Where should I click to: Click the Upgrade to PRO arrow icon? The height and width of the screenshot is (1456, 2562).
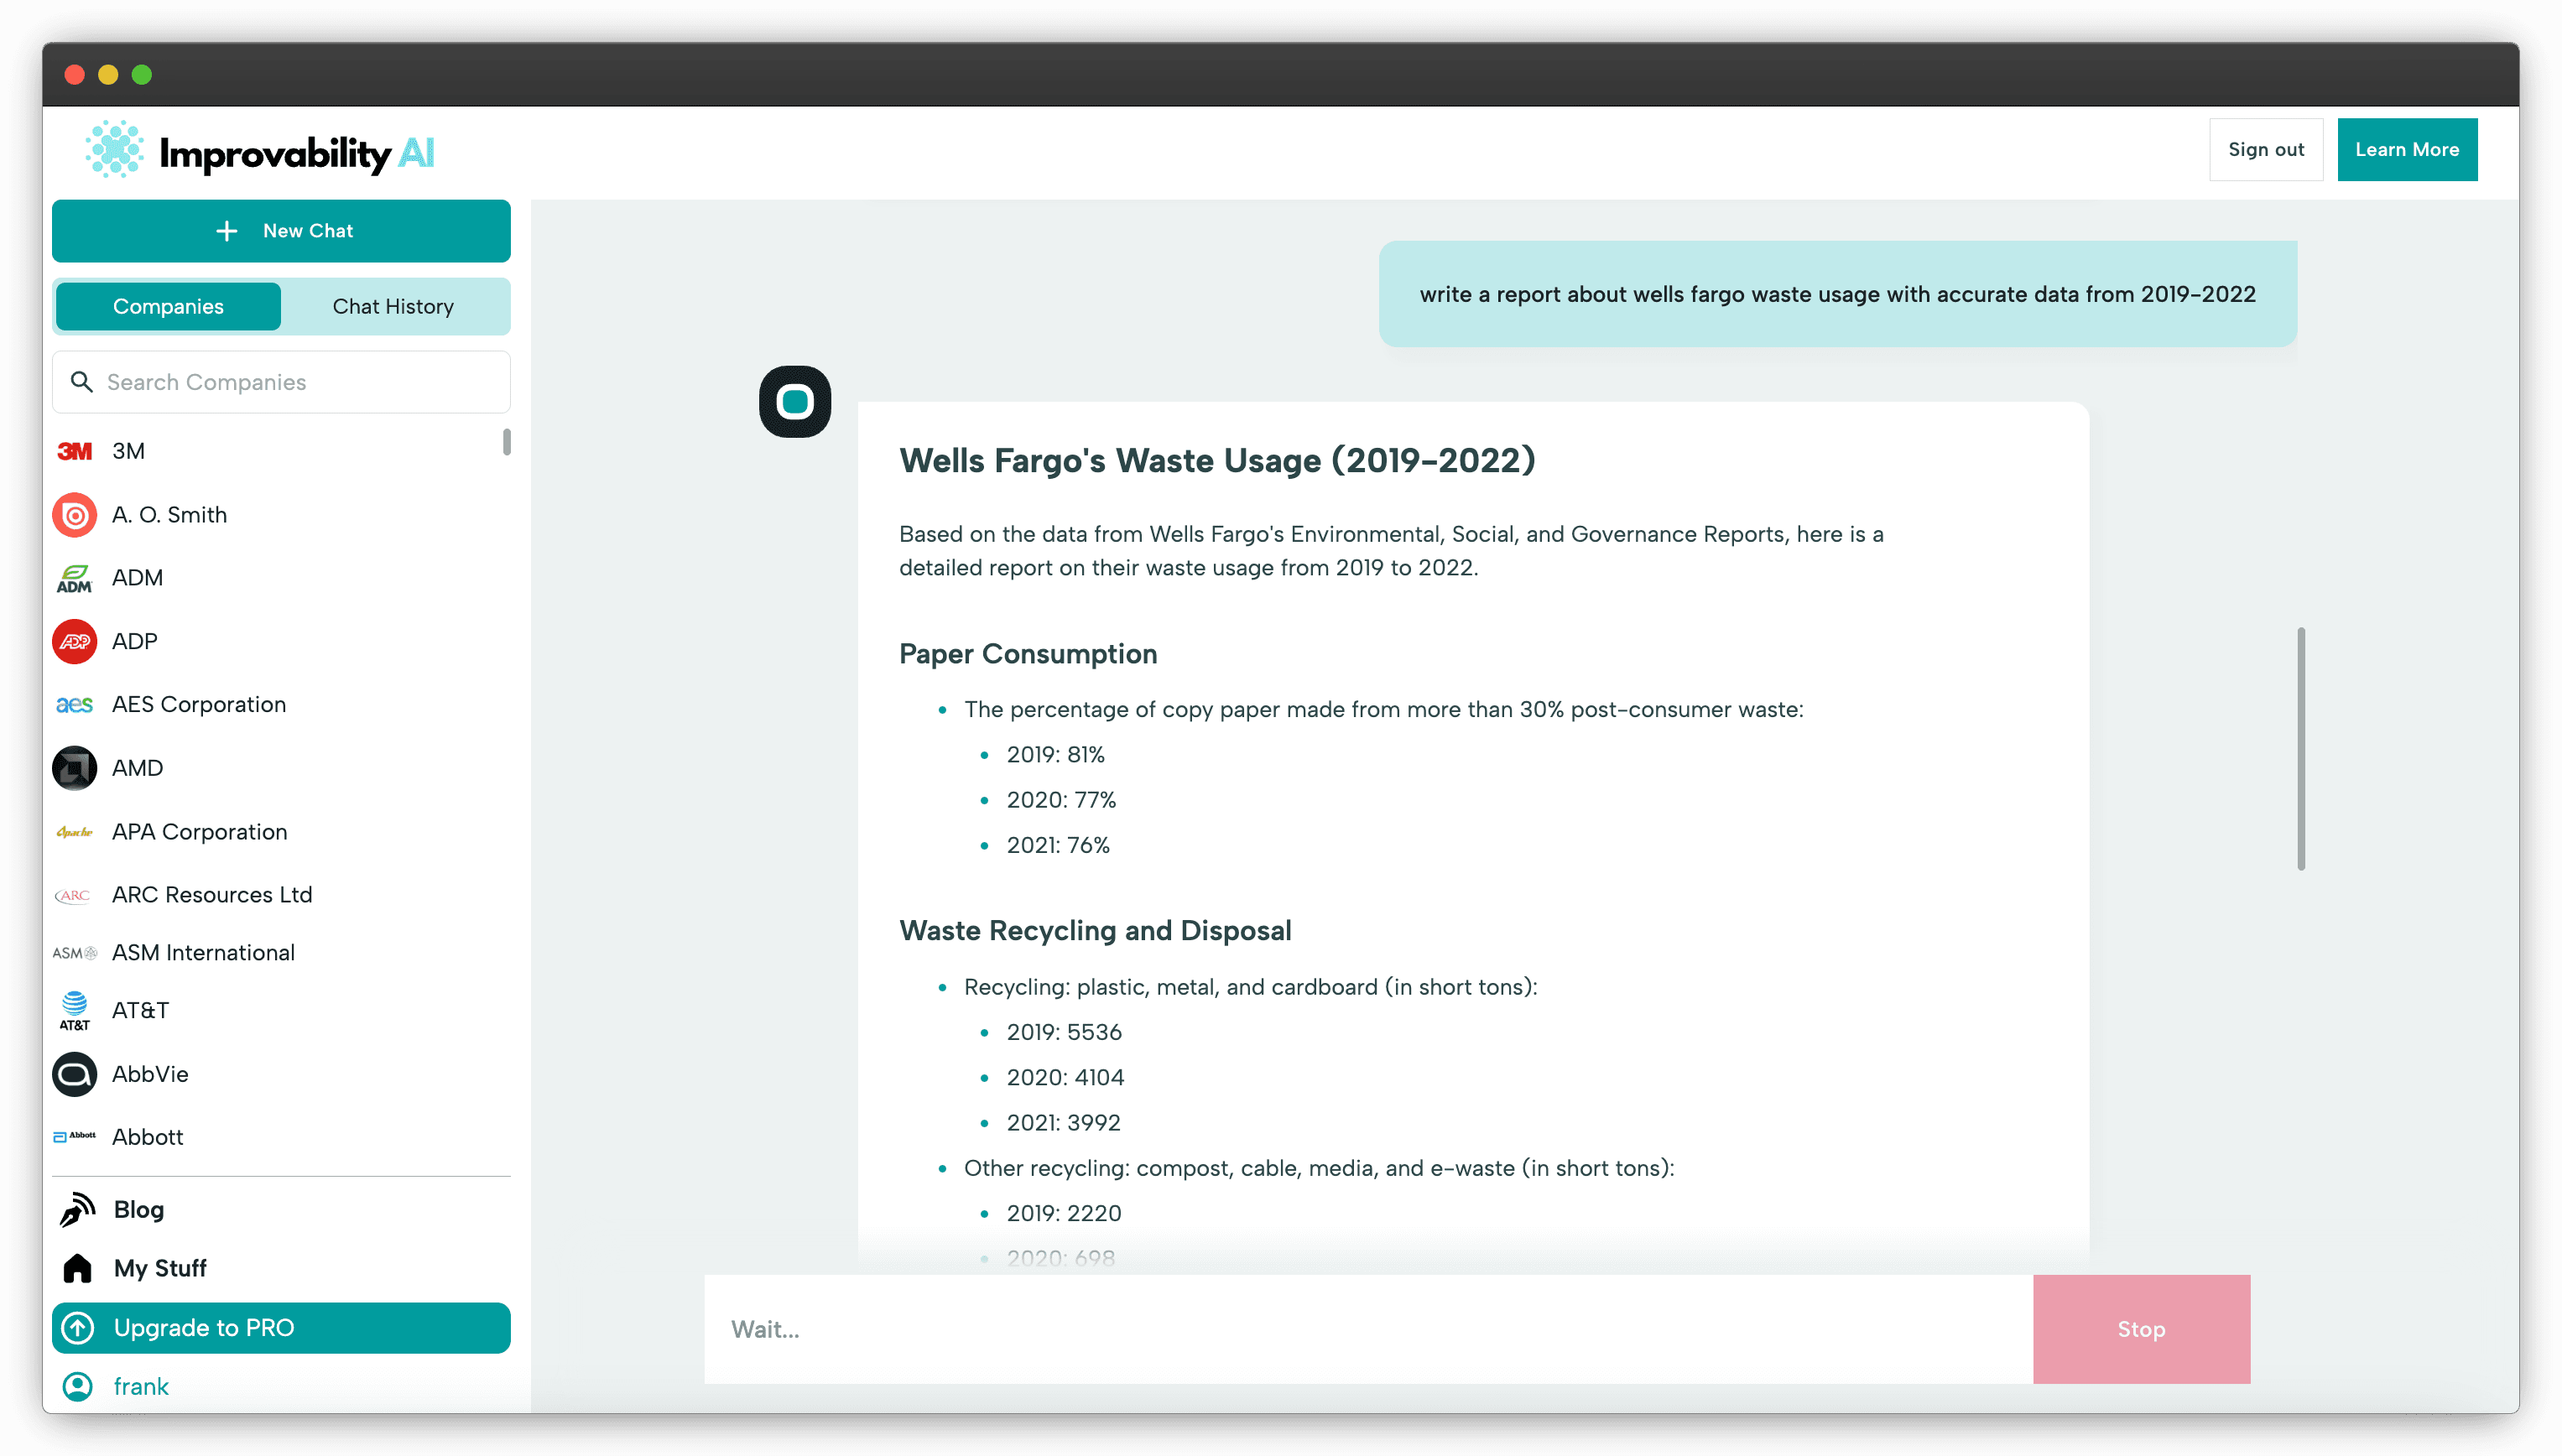point(78,1328)
